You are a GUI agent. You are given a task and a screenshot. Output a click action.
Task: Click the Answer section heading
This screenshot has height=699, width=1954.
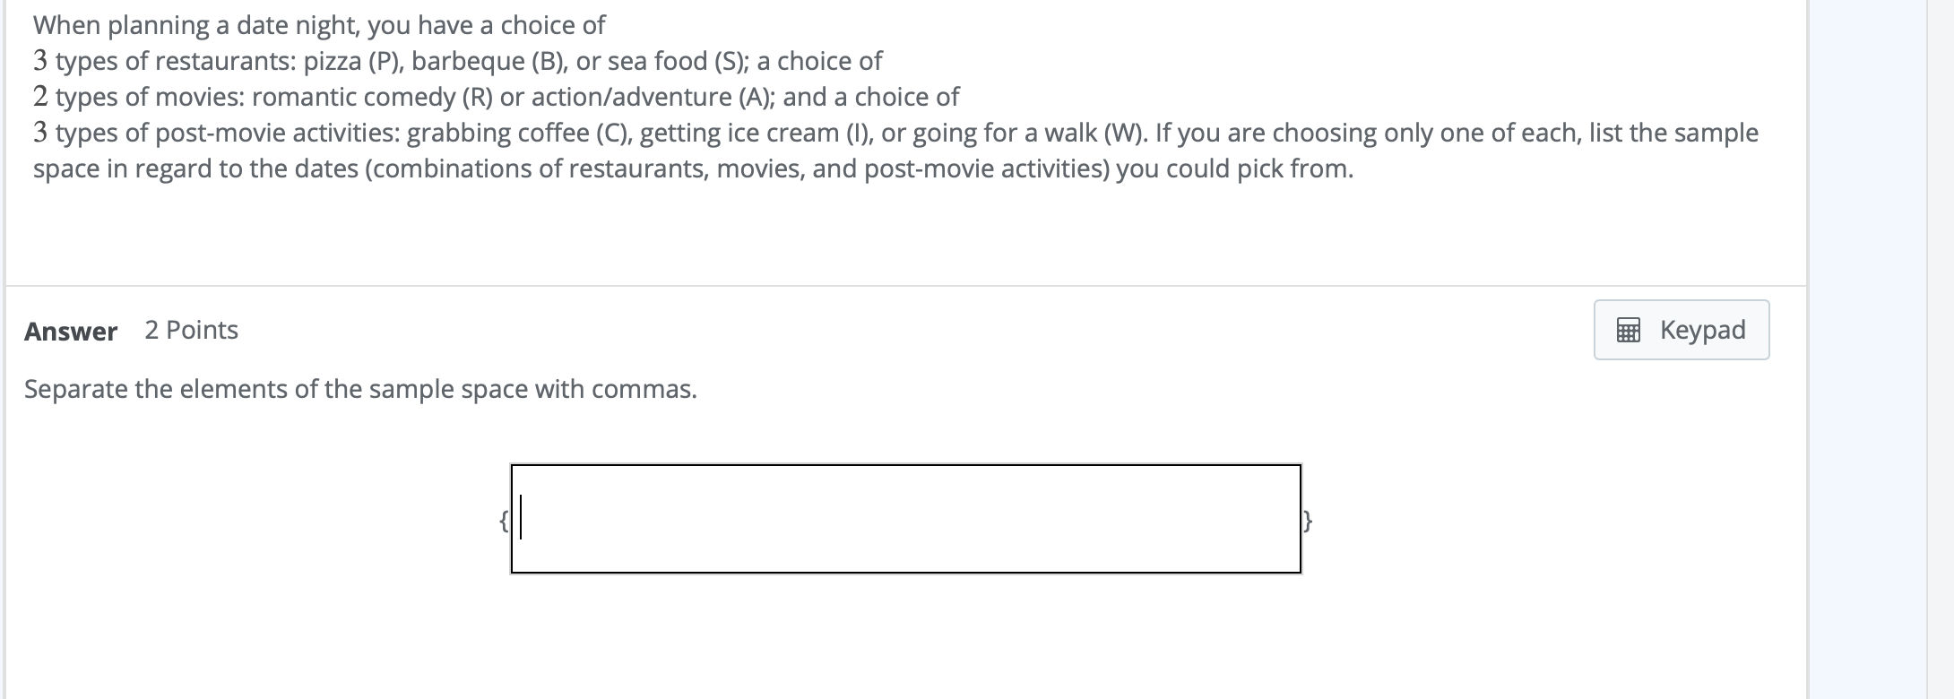coord(69,331)
